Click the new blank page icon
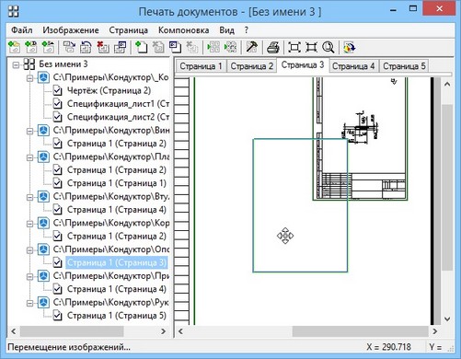 pos(141,47)
